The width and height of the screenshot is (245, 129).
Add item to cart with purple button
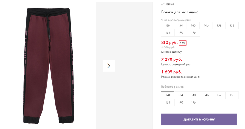click(199, 120)
